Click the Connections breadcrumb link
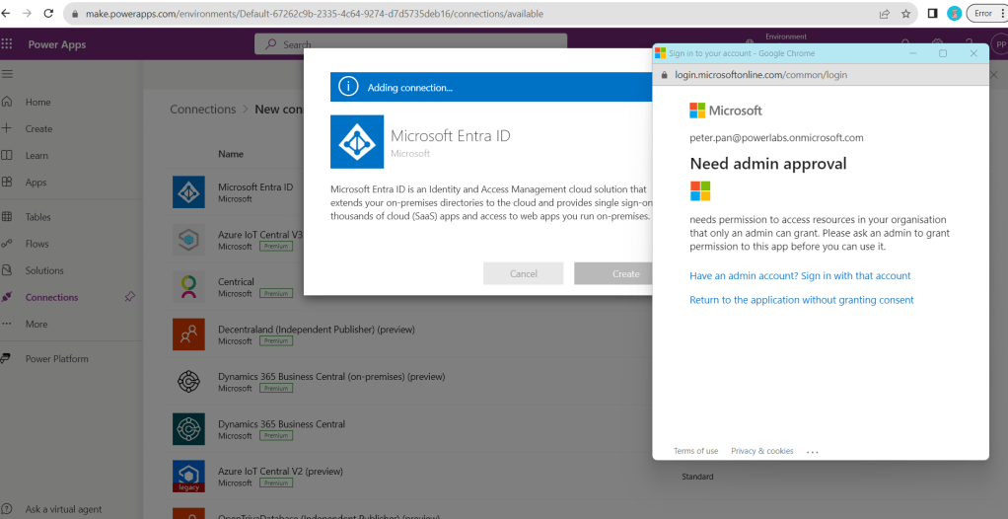 click(x=202, y=110)
